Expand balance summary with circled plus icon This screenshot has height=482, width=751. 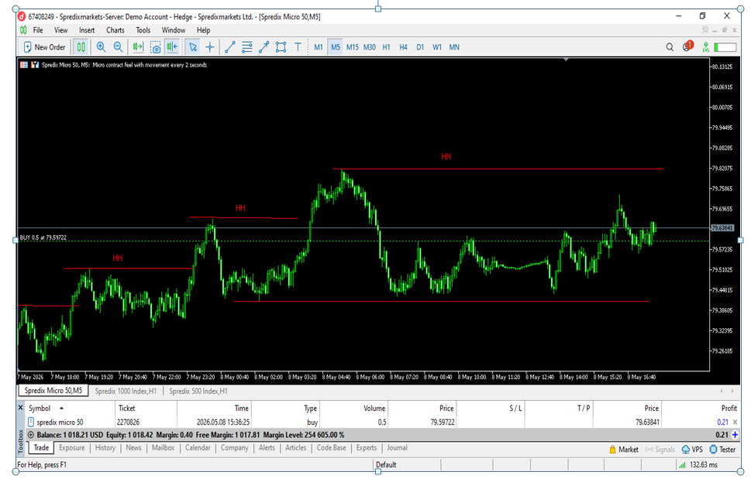pyautogui.click(x=31, y=435)
